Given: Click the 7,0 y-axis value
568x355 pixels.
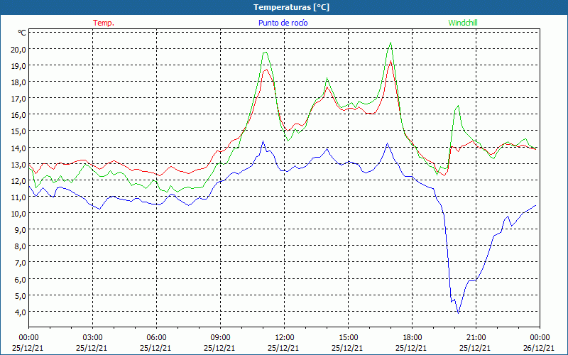Looking at the screenshot, I should pyautogui.click(x=20, y=263).
